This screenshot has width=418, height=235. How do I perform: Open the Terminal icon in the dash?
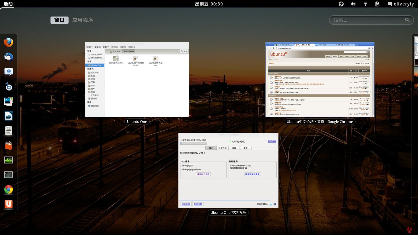[9, 174]
